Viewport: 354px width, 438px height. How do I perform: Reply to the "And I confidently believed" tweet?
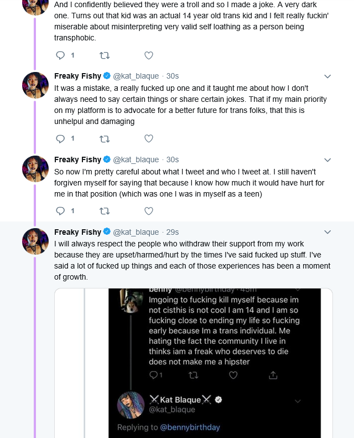61,55
